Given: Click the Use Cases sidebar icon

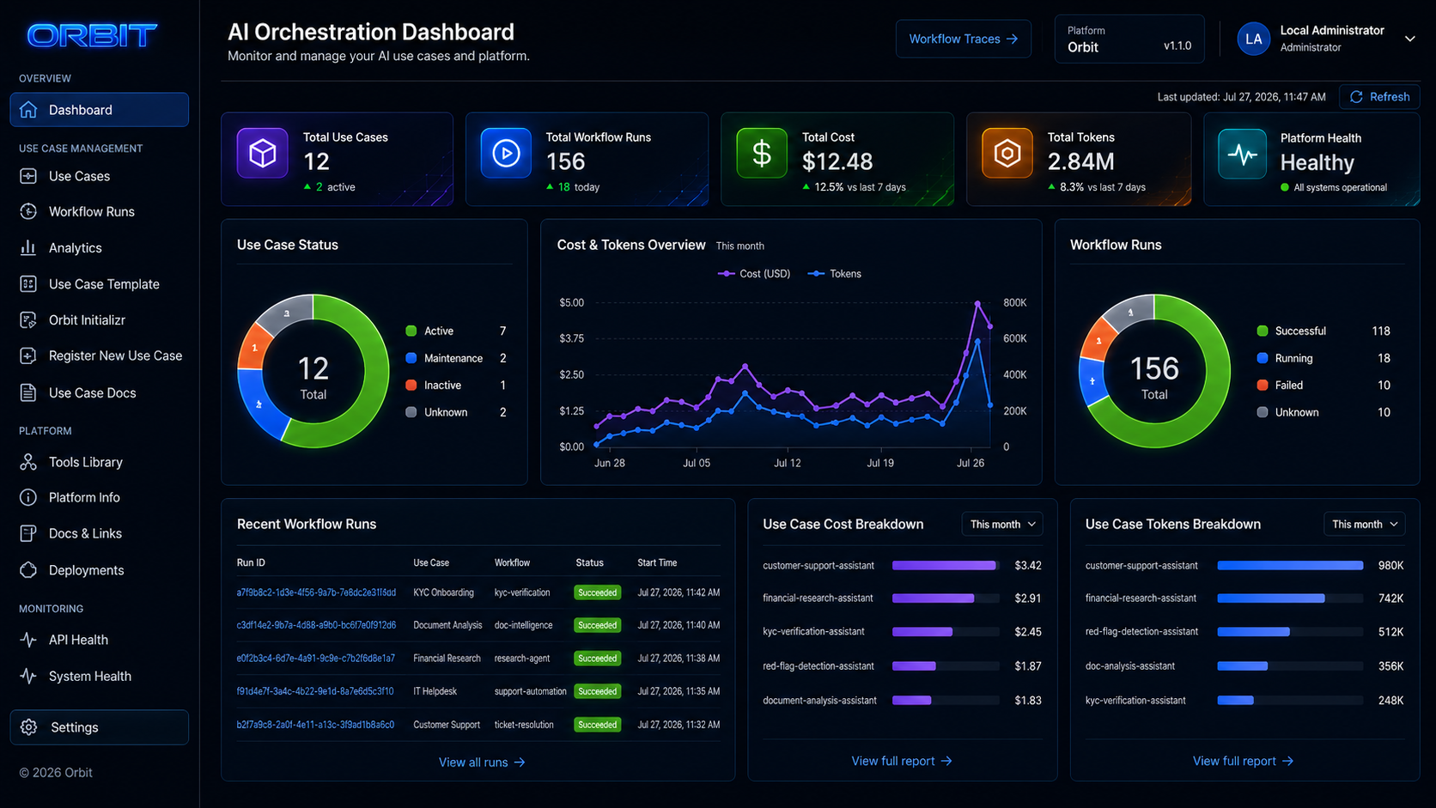Looking at the screenshot, I should click(28, 176).
